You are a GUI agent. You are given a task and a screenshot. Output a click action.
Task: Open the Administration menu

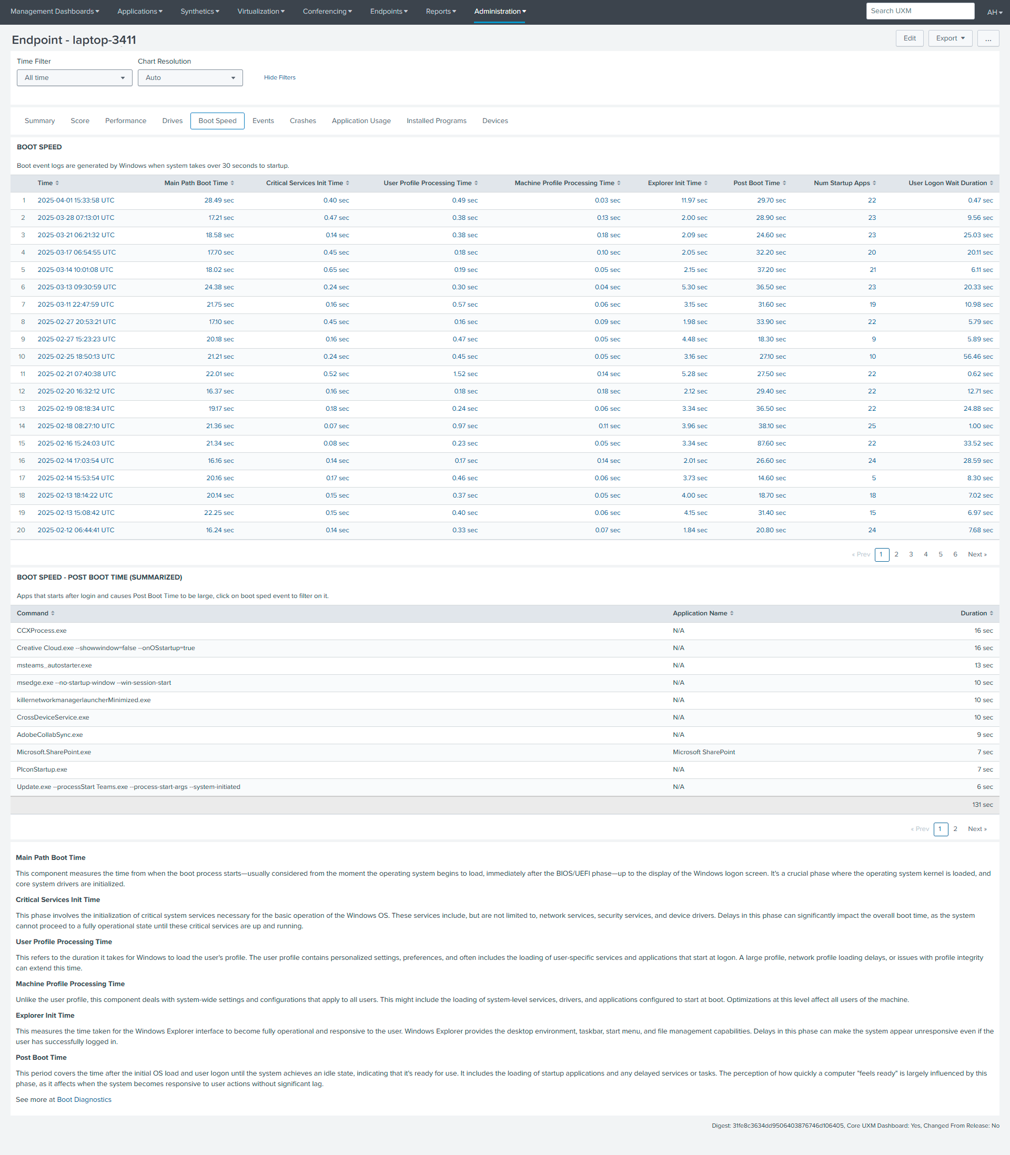click(500, 11)
